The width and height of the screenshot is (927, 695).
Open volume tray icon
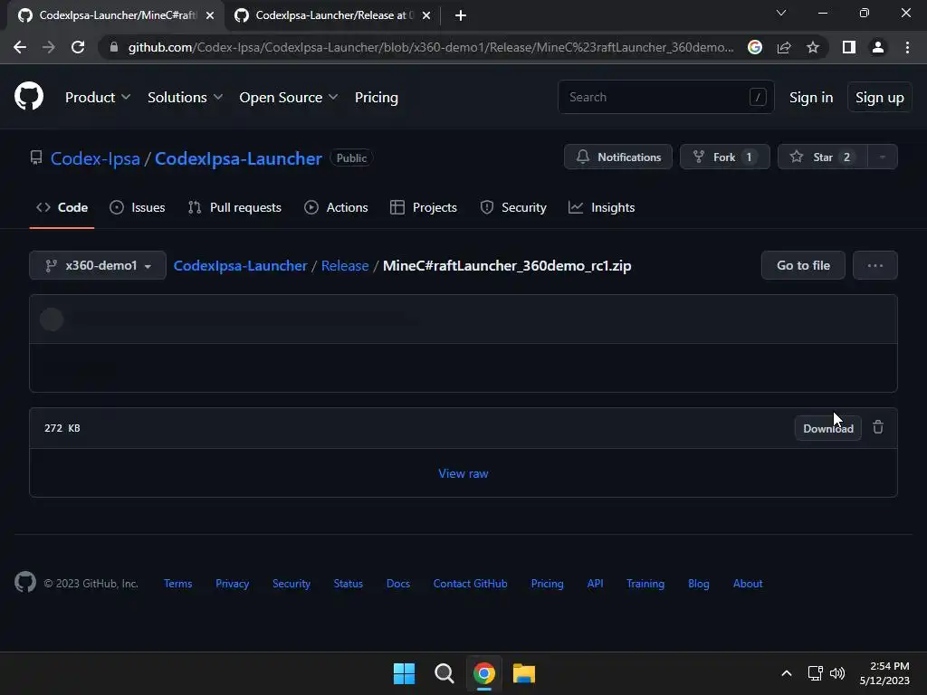pyautogui.click(x=837, y=673)
